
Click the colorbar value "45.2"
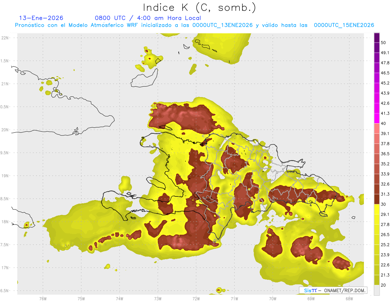point(385,83)
